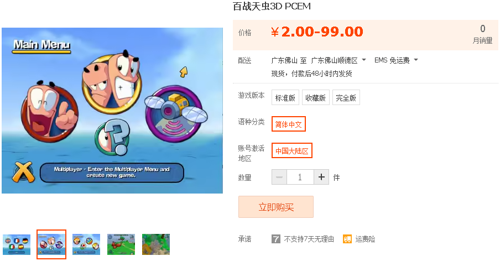This screenshot has height=261, width=500.
Task: Click the 运费险 shipping insurance icon
Action: coord(347,239)
